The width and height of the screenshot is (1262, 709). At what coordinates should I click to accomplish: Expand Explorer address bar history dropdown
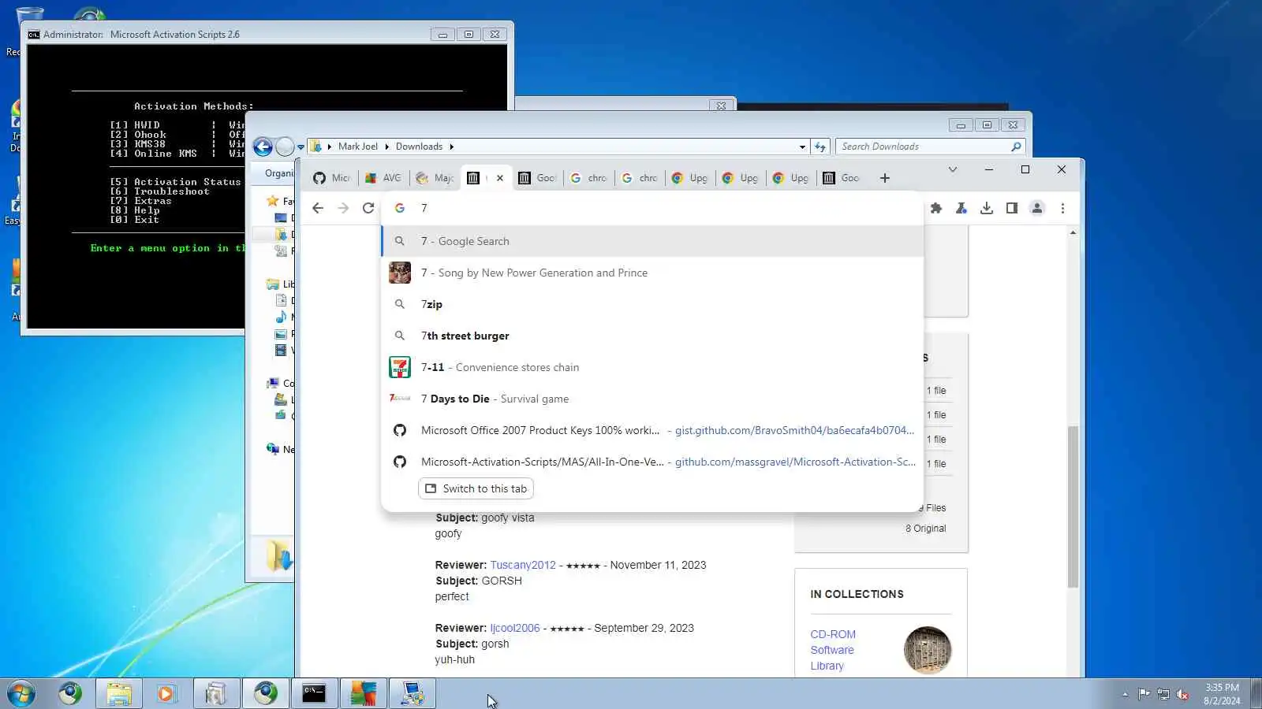click(x=802, y=147)
